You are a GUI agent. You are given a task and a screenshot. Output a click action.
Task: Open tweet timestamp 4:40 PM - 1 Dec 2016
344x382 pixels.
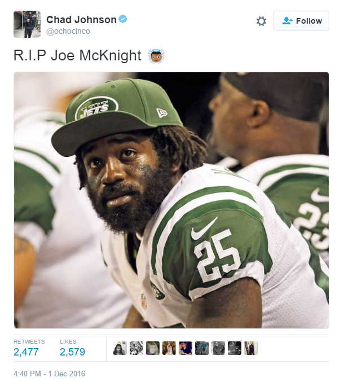point(50,374)
